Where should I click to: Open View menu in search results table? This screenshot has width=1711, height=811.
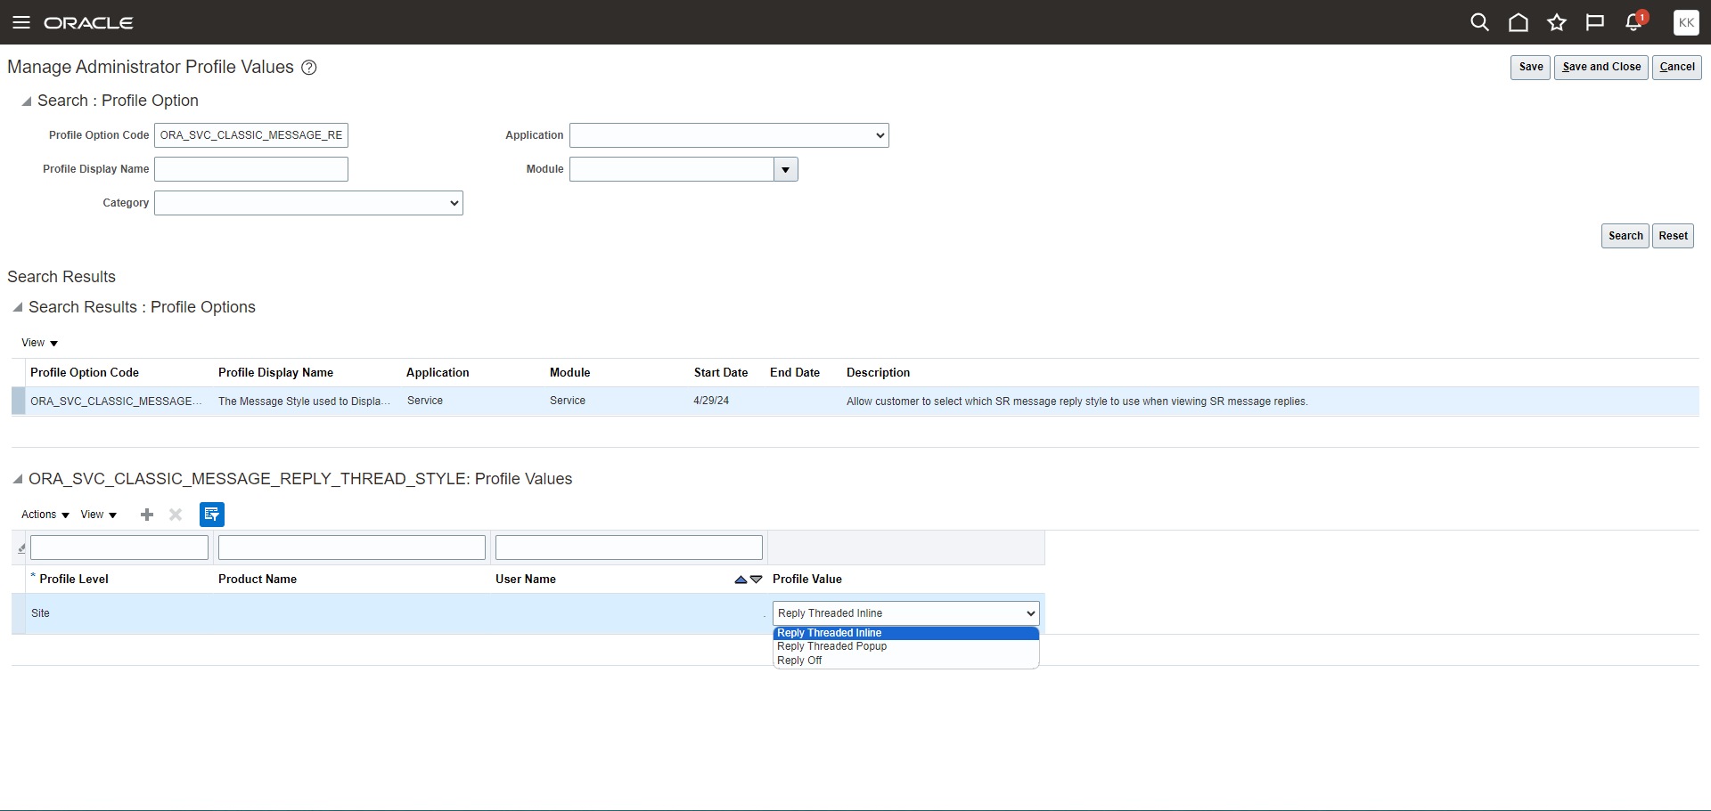[x=39, y=343]
